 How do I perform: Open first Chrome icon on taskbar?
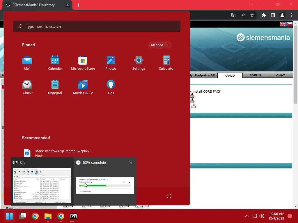coord(35,216)
